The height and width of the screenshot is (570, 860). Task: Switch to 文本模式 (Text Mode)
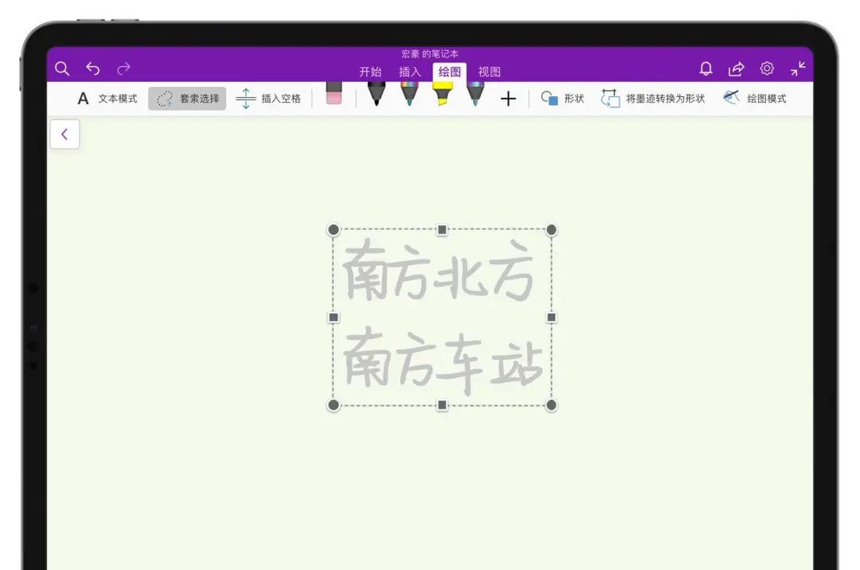point(106,98)
